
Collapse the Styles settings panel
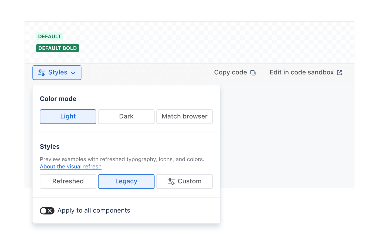(57, 73)
